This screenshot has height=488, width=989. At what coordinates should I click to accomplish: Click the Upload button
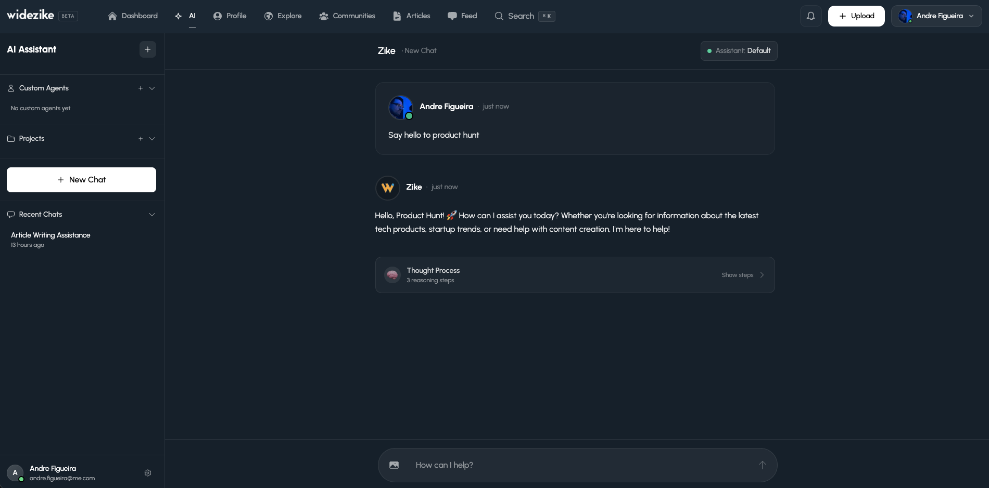856,16
